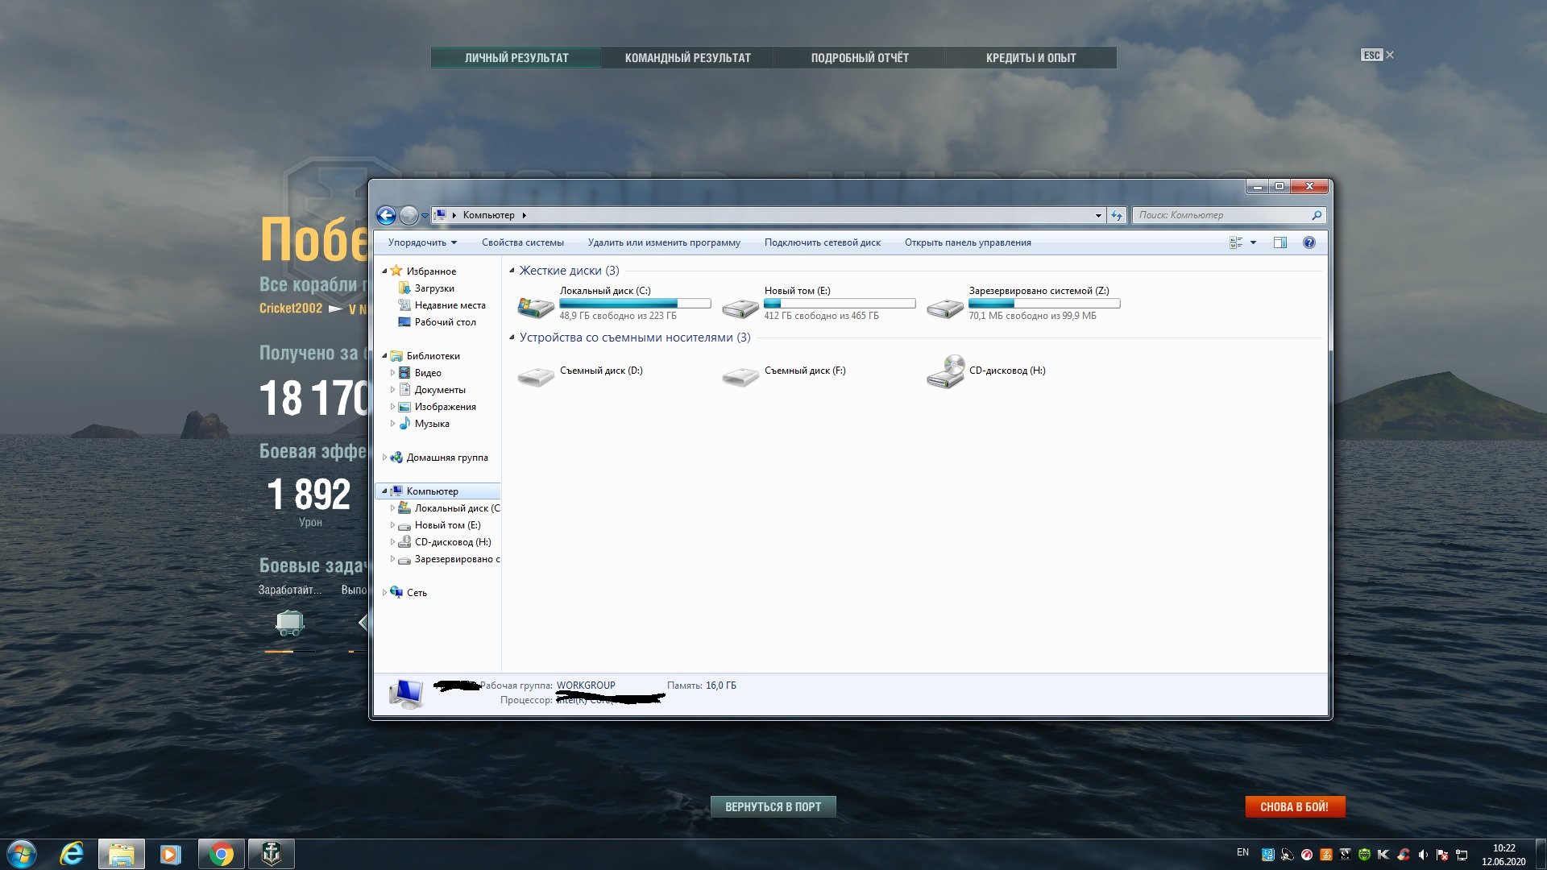
Task: Switch to Кредиты и опыт tab in game
Action: tap(1031, 58)
